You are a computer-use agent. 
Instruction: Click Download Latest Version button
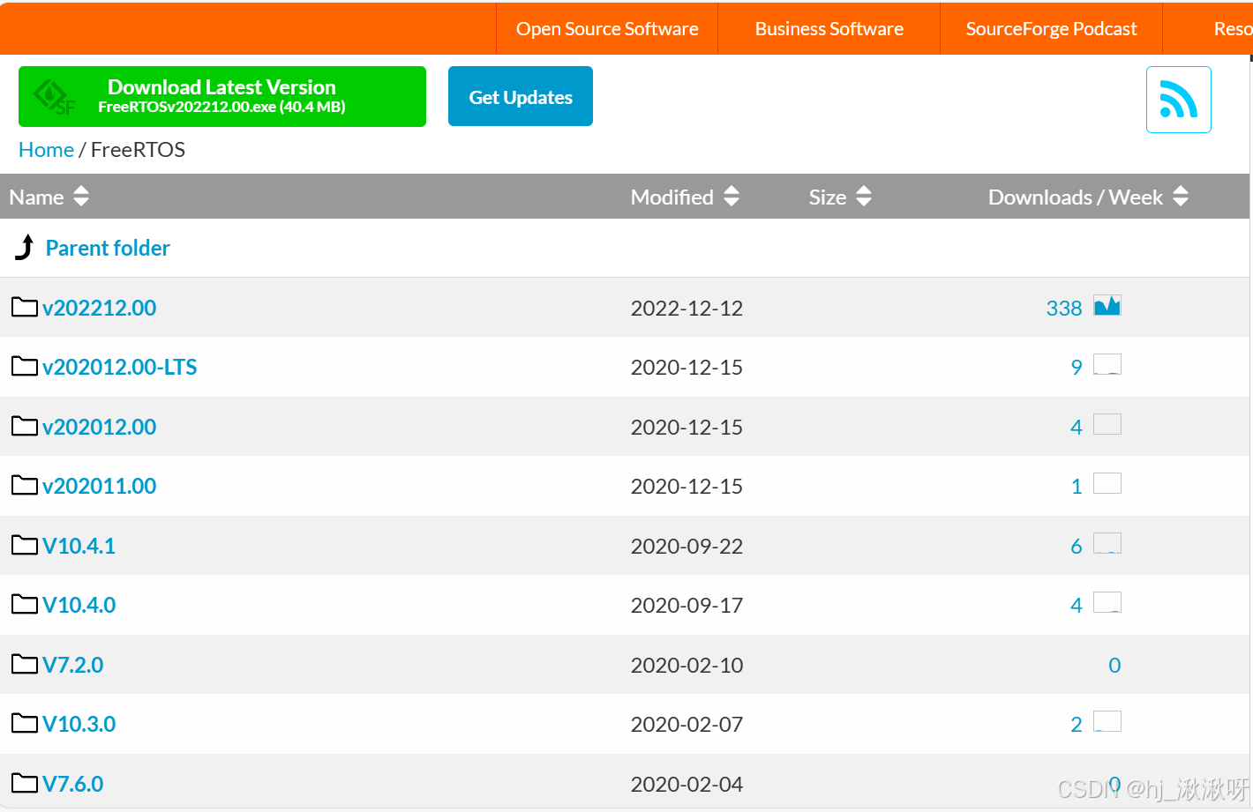(222, 96)
